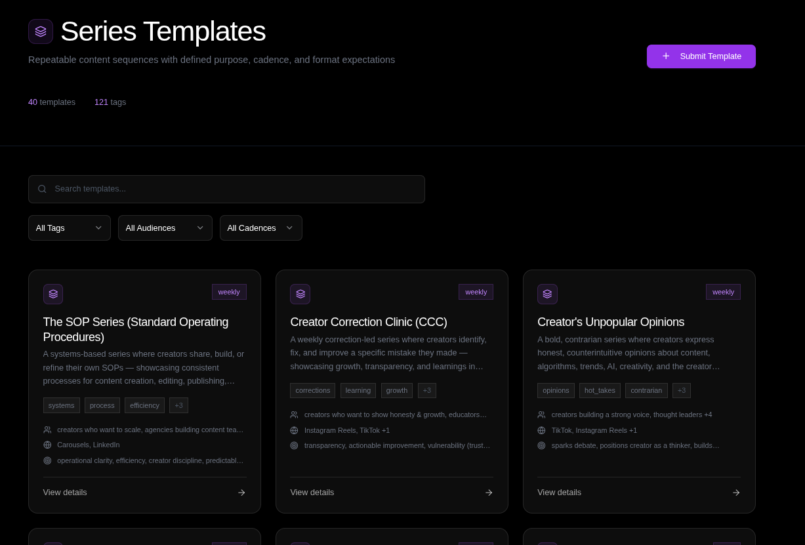Click the globe platform icon on SOP Series card
Image resolution: width=805 pixels, height=545 pixels.
[47, 445]
